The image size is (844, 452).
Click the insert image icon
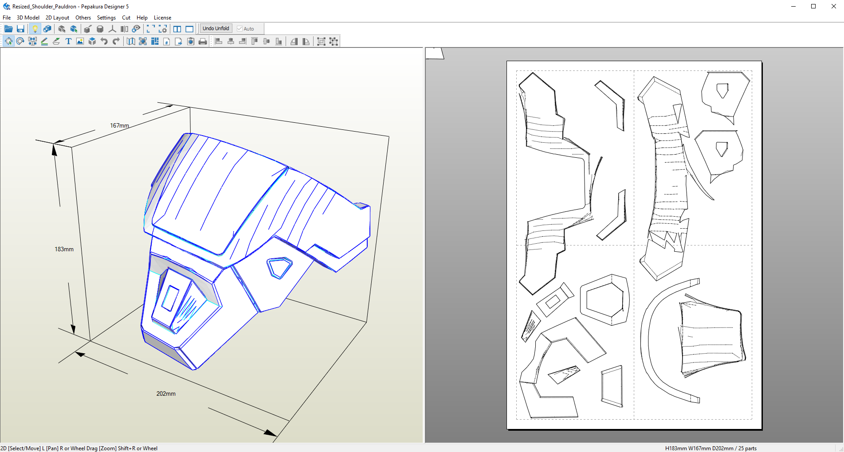(x=80, y=41)
